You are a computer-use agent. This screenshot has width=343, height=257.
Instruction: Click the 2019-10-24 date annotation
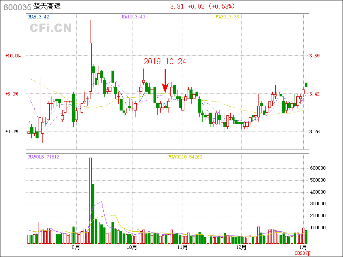[x=165, y=62]
